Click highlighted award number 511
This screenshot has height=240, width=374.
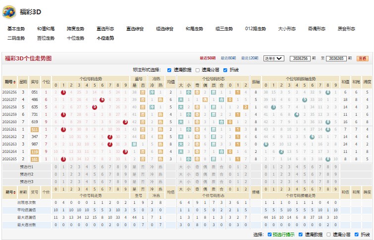[35, 130]
